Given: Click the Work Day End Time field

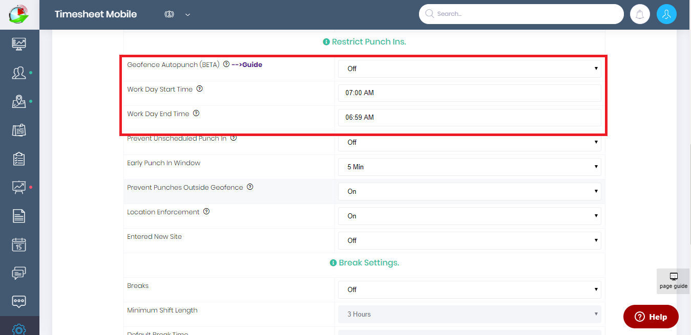Looking at the screenshot, I should [x=469, y=118].
